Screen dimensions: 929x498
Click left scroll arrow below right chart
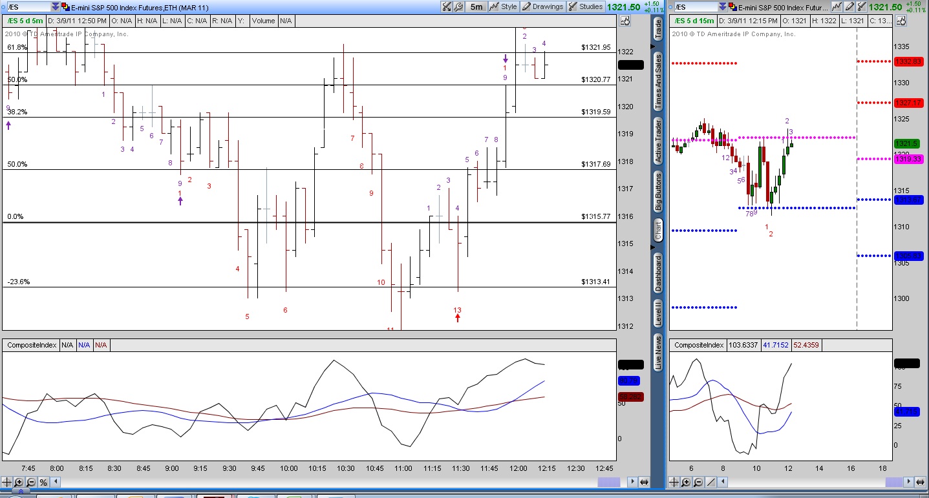click(x=724, y=482)
